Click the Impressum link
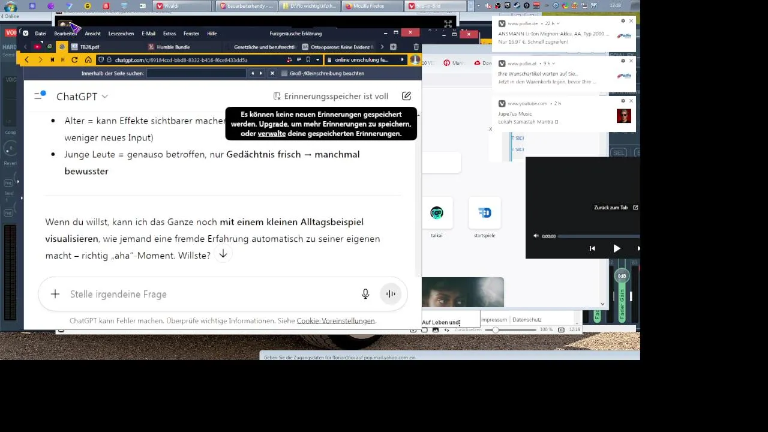The width and height of the screenshot is (768, 432). (494, 320)
